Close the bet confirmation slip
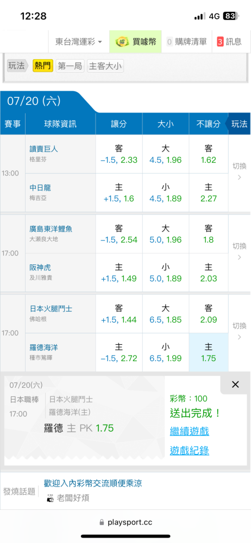Viewport: 251px width, 543px height. [235, 384]
